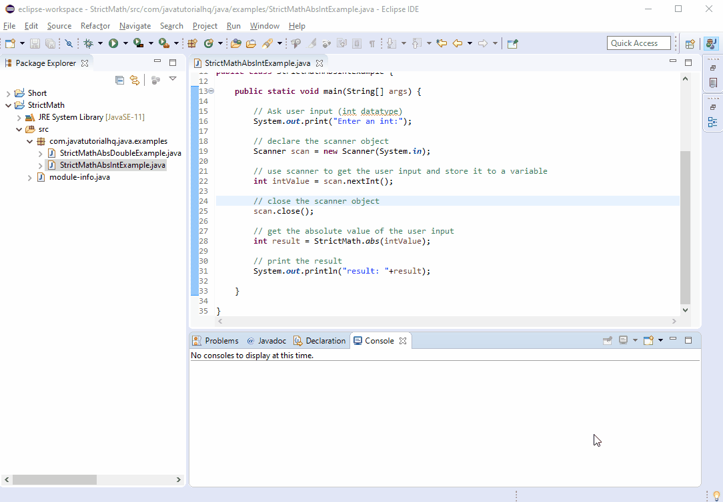Viewport: 723px width, 502px height.
Task: Collapse All in the Package Explorer
Action: (119, 80)
